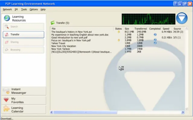Click completed checkmark for teaching English doc
The width and height of the screenshot is (193, 120).
pyautogui.click(x=155, y=35)
